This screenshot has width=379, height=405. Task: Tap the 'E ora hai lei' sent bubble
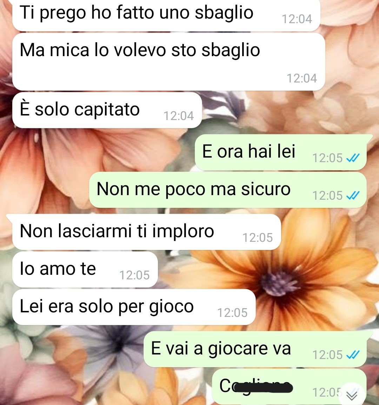click(281, 152)
